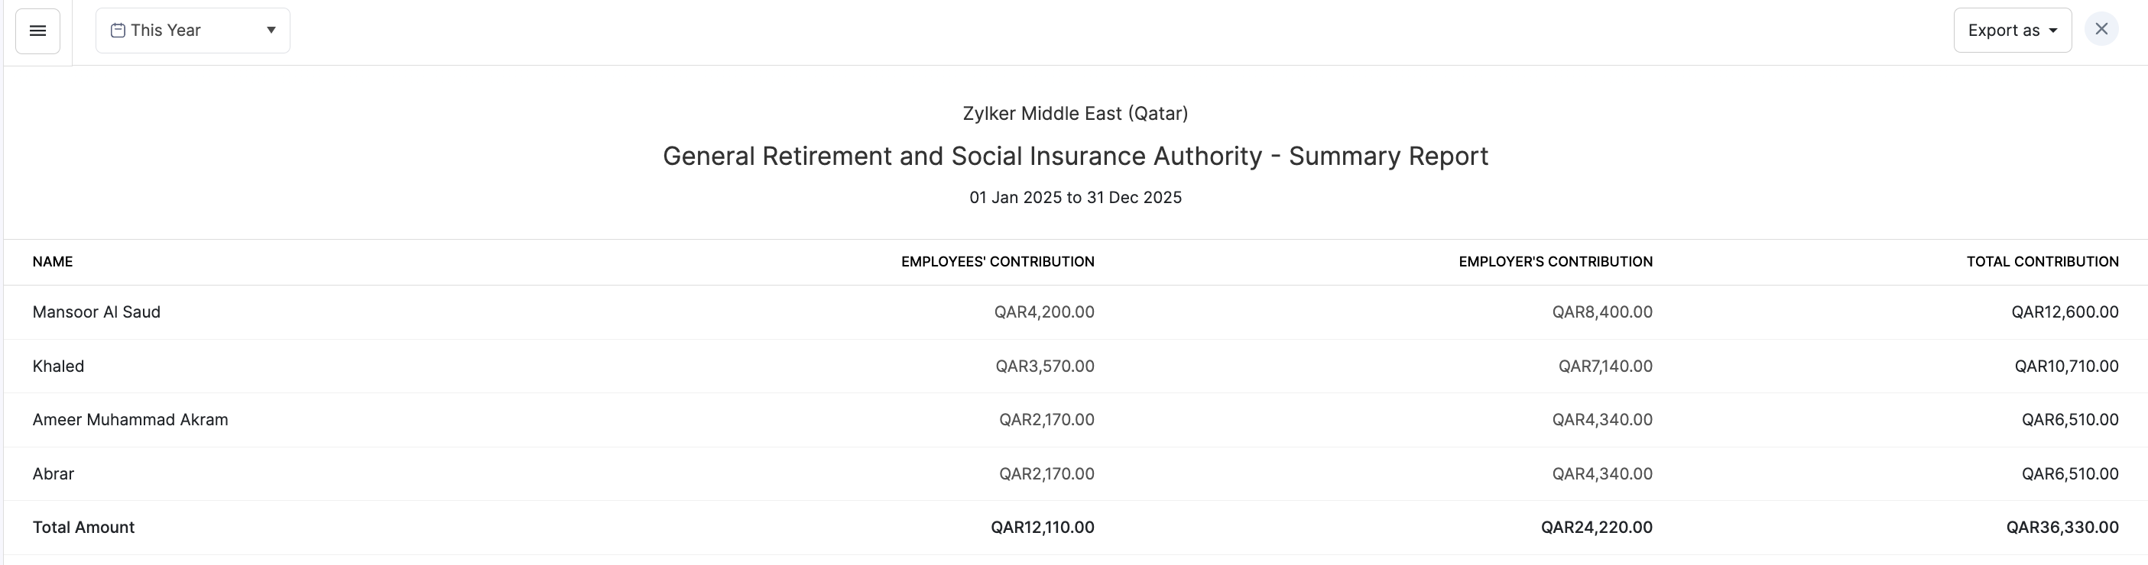Click Khaled's employer contribution QAR7,140.00

(1605, 366)
